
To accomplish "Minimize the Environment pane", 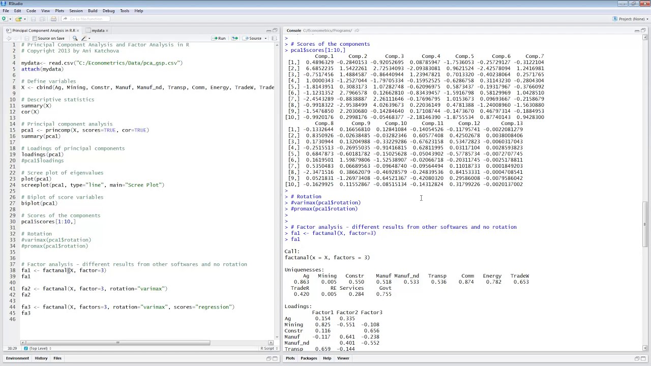I will tap(269, 358).
